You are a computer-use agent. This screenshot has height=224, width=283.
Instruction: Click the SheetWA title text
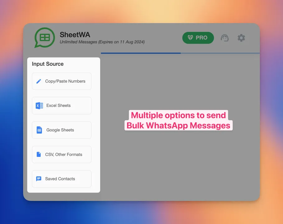[75, 35]
